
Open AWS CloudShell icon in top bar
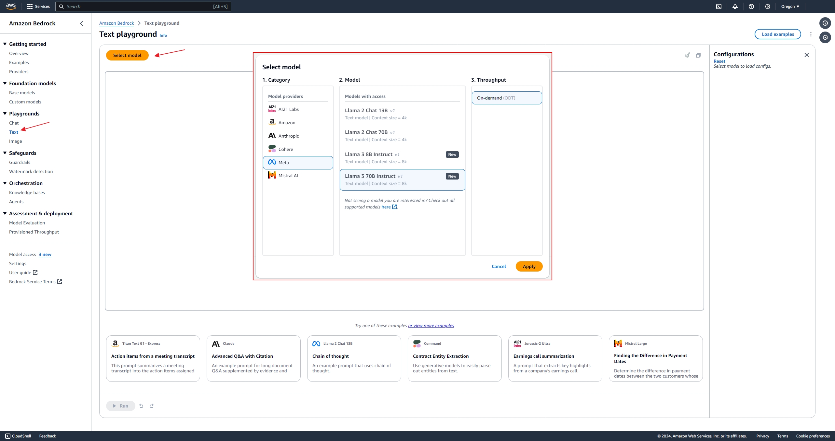click(x=719, y=7)
